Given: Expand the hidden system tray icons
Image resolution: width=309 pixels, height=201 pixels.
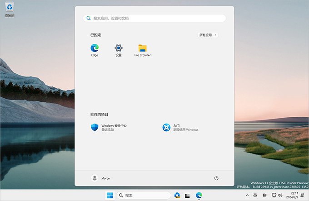Looking at the screenshot, I should pos(247,195).
